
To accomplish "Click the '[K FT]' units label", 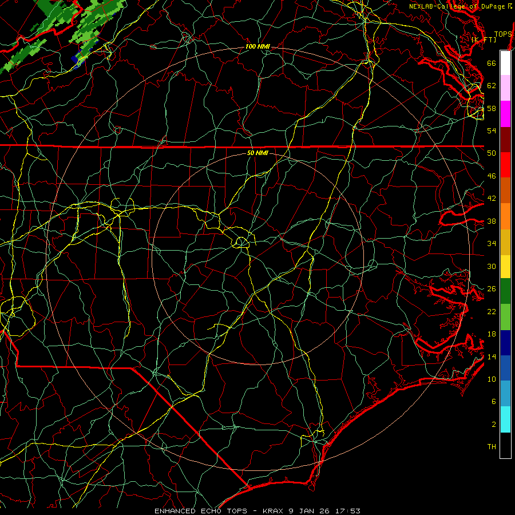I will [x=484, y=40].
